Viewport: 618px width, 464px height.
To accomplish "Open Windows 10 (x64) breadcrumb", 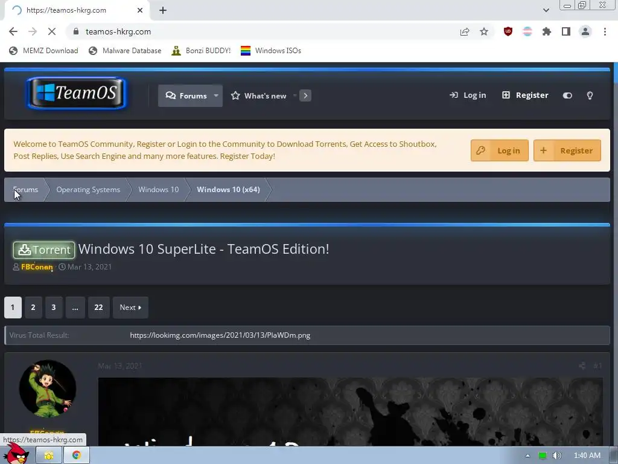I will click(x=228, y=189).
